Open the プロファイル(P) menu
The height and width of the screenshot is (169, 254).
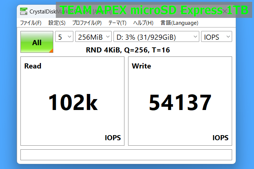point(87,23)
